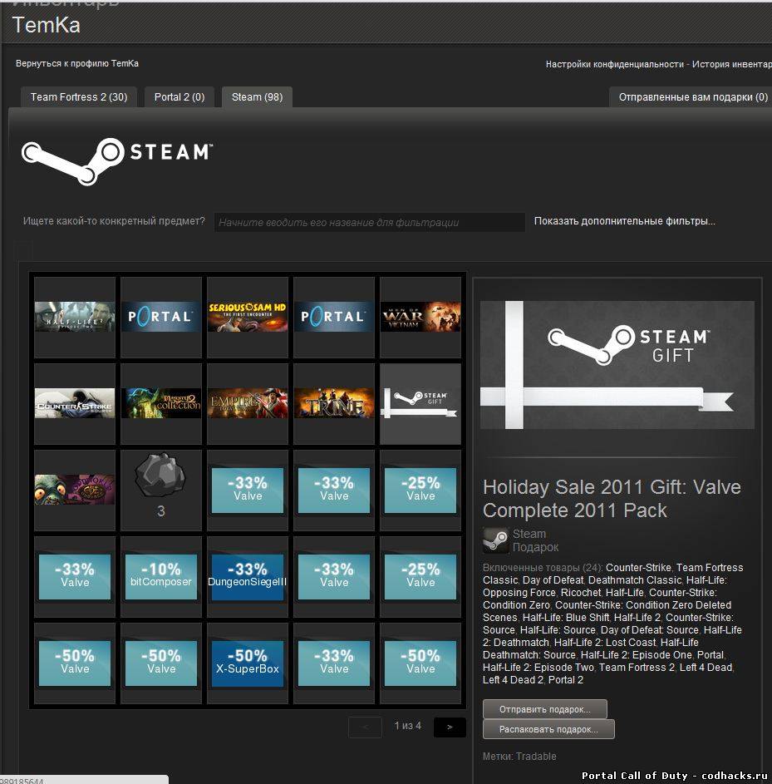This screenshot has width=772, height=784.
Task: Click Распаковать подарок button
Action: [548, 729]
